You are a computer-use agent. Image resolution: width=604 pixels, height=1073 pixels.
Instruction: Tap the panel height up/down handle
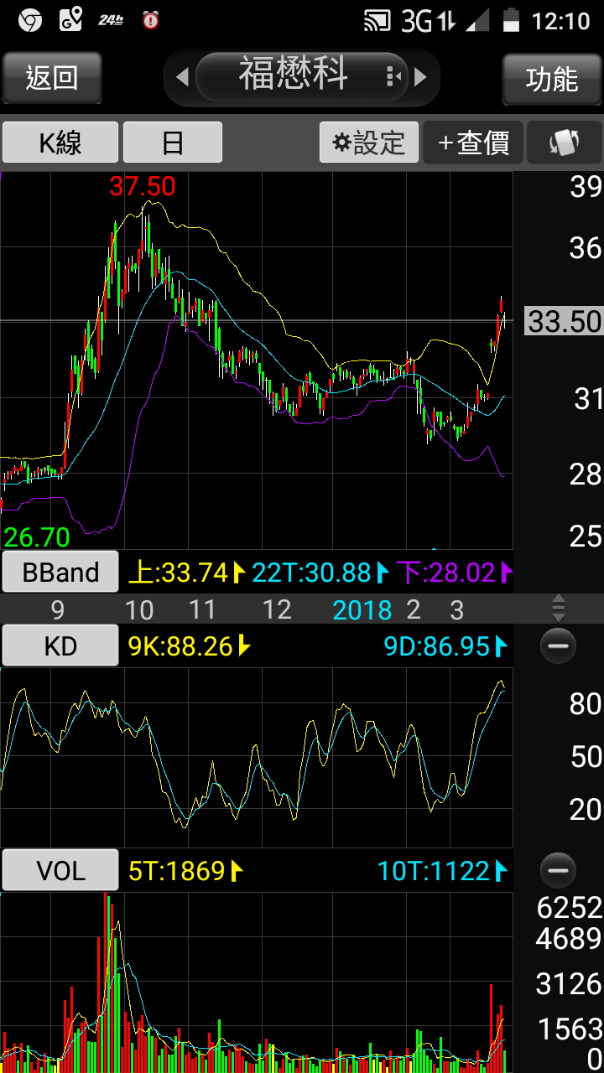point(559,608)
